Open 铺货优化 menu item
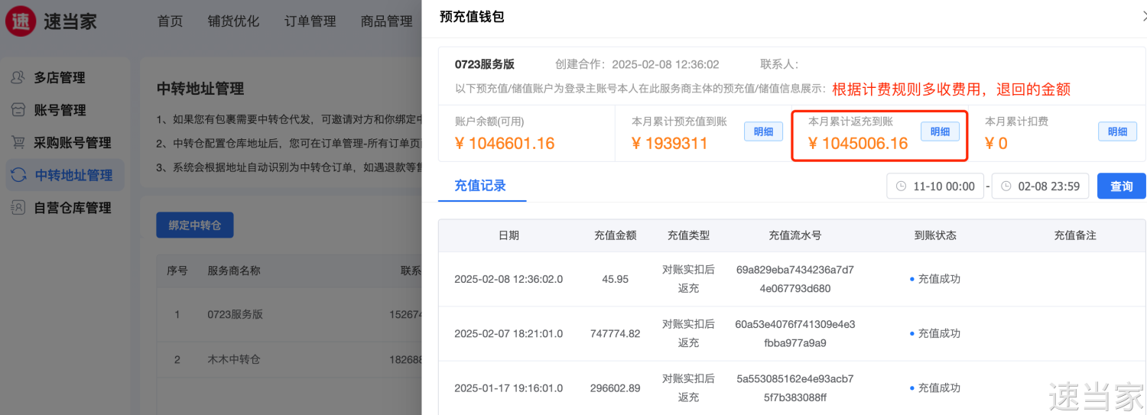This screenshot has height=415, width=1147. pyautogui.click(x=233, y=21)
